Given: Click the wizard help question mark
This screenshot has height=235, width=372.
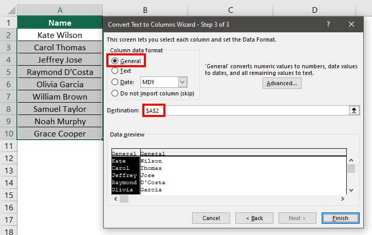Looking at the screenshot, I should pyautogui.click(x=328, y=24).
